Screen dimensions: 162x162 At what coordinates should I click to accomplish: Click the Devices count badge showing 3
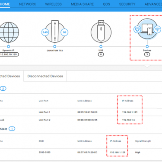pyautogui.click(x=147, y=54)
